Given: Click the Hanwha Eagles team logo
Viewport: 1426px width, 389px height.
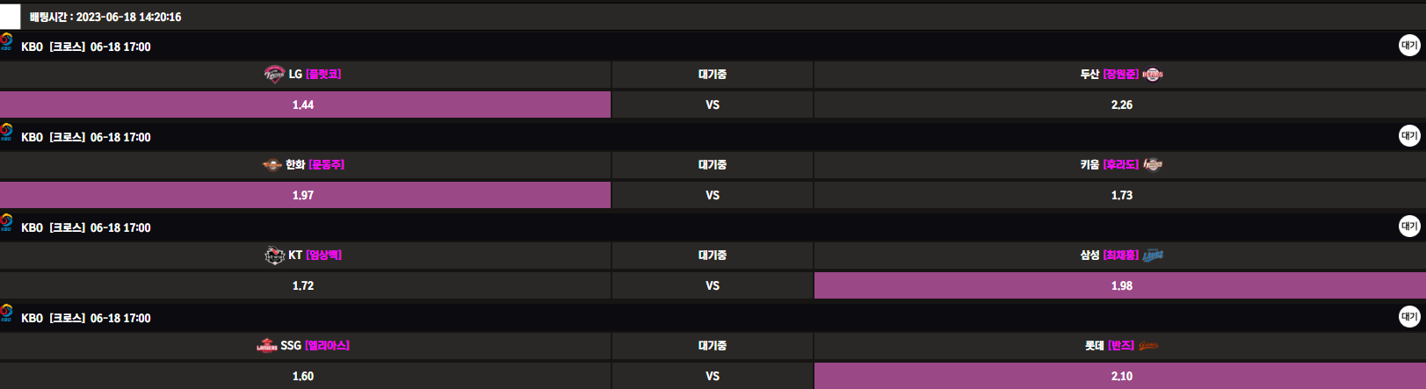Looking at the screenshot, I should [x=271, y=165].
